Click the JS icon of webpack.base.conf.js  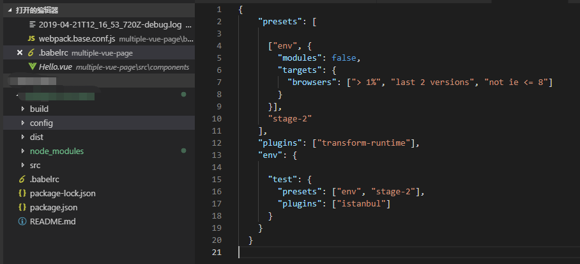click(x=31, y=39)
